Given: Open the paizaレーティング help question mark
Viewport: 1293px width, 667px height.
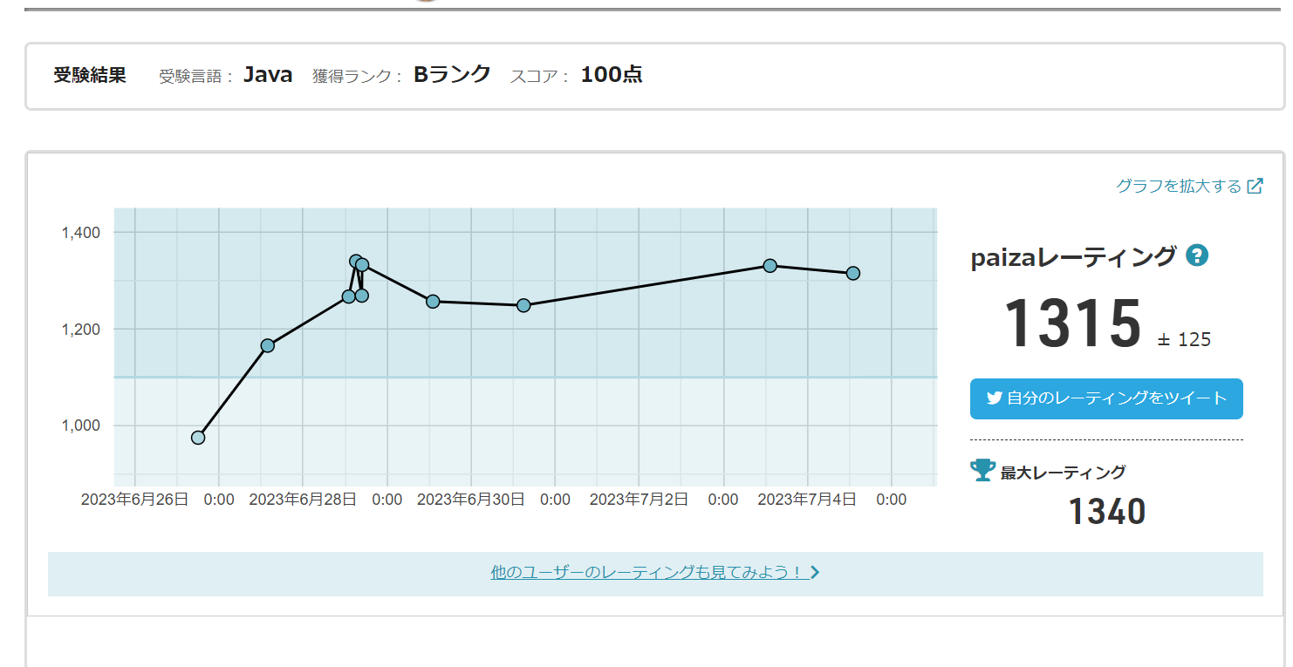Looking at the screenshot, I should point(1198,256).
